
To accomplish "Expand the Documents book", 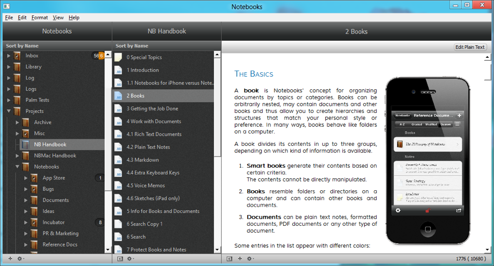I will point(26,200).
